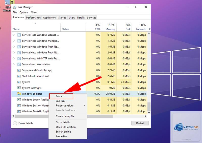202x143 pixels.
Task: Open the Resource values submenu arrow
Action: 84,106
